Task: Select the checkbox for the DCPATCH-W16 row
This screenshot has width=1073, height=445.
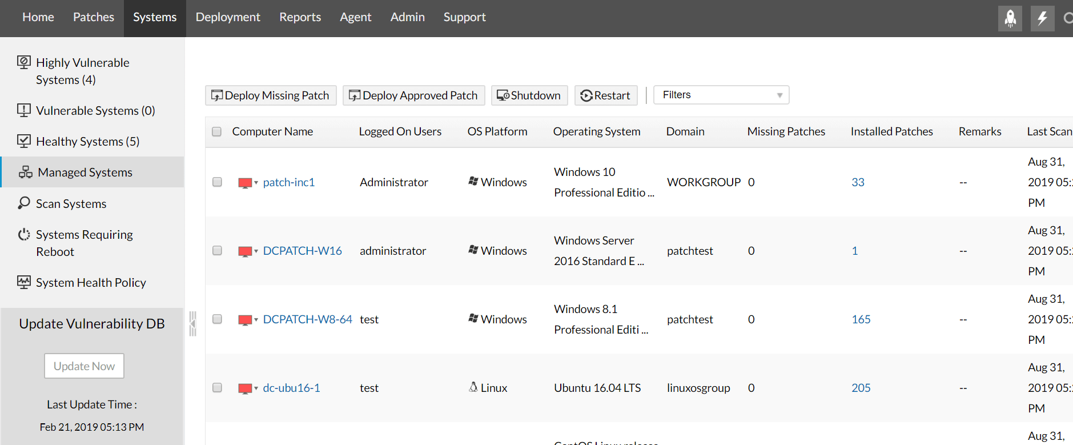Action: pos(217,251)
